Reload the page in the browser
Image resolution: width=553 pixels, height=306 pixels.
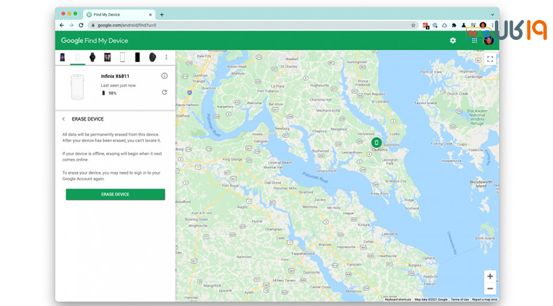[81, 25]
